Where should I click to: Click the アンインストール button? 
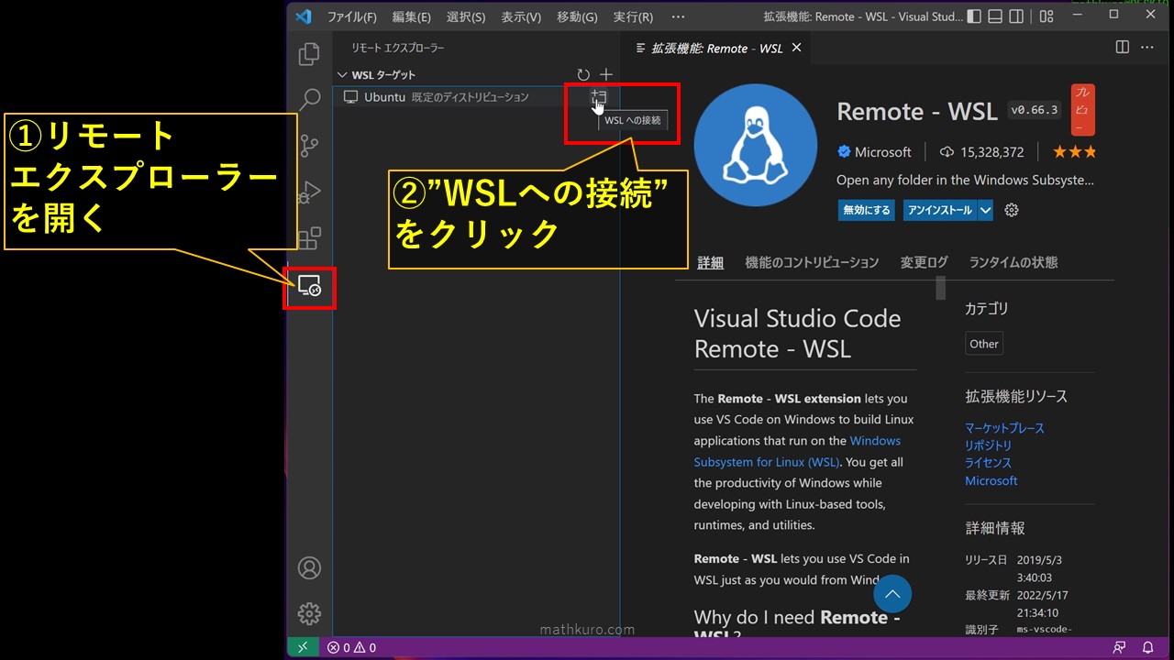[940, 210]
